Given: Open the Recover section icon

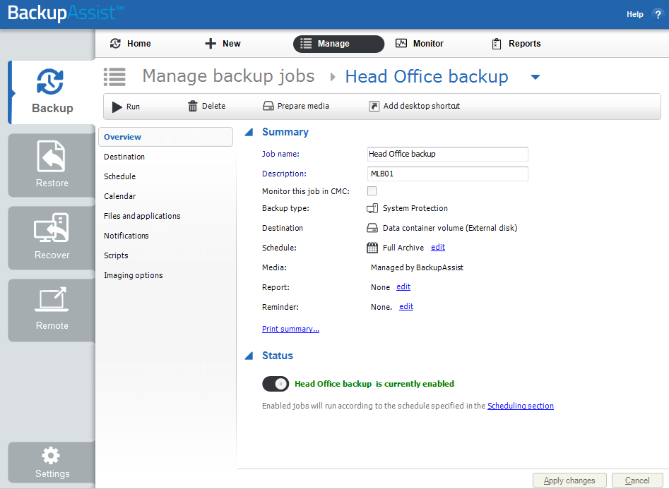Looking at the screenshot, I should click(x=51, y=227).
